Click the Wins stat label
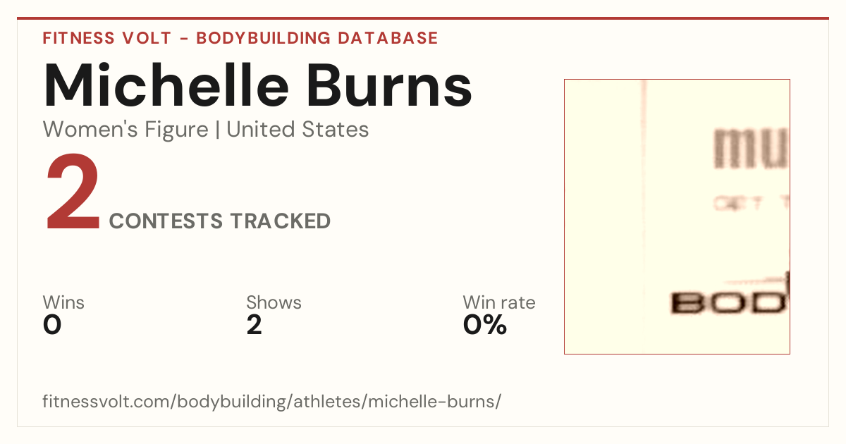 [x=63, y=302]
